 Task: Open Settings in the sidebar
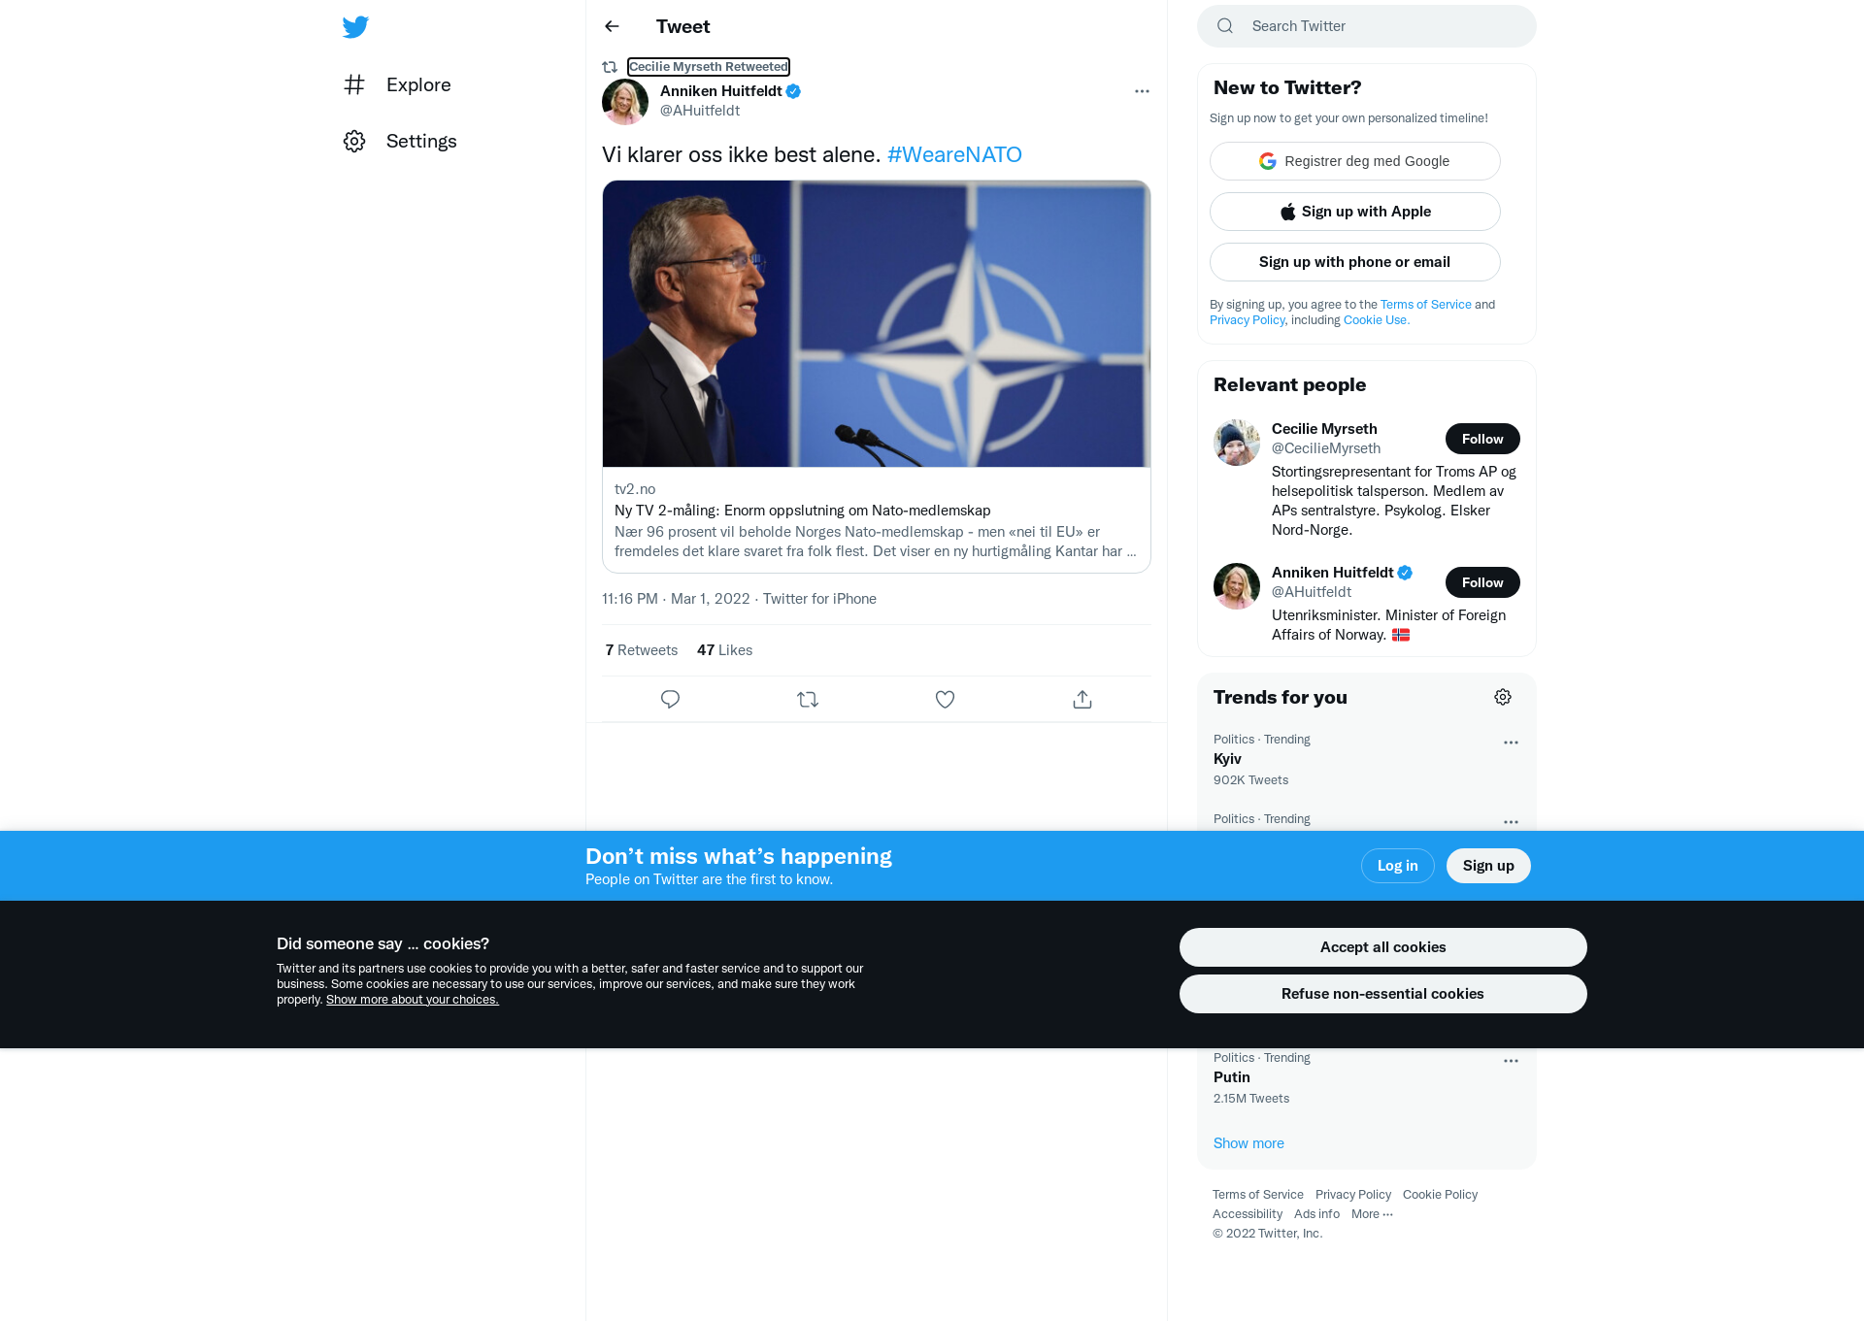pos(400,141)
